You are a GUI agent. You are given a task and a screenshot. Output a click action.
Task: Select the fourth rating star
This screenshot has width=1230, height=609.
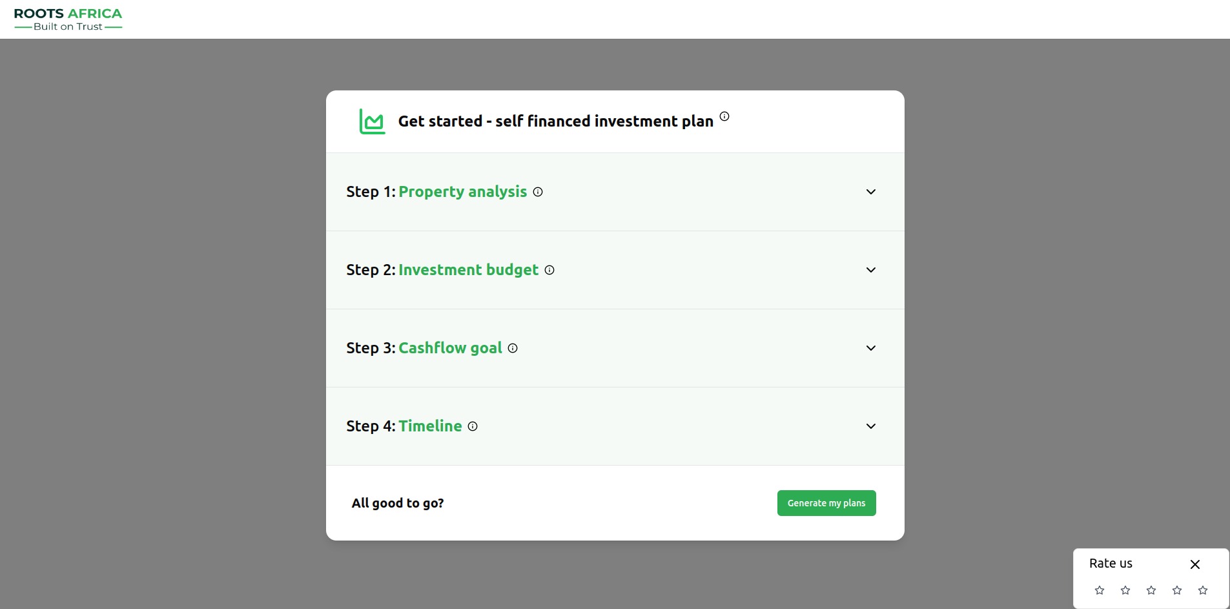tap(1177, 590)
